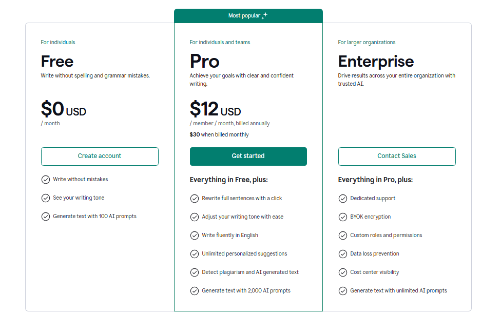The width and height of the screenshot is (501, 333).
Task: Click the sparkle icon beside Most popular
Action: point(264,16)
